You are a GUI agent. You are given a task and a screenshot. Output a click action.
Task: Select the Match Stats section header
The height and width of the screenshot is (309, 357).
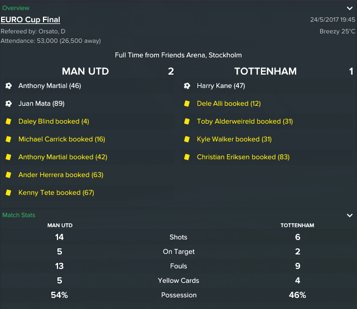pyautogui.click(x=18, y=215)
